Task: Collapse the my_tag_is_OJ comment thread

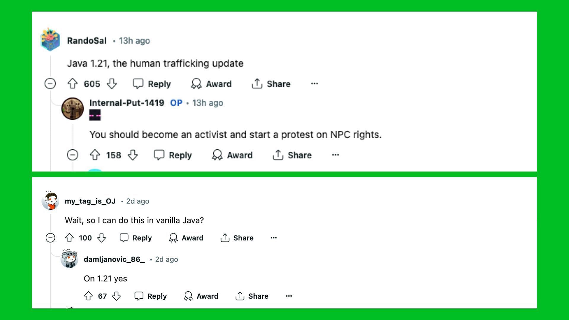Action: 50,238
